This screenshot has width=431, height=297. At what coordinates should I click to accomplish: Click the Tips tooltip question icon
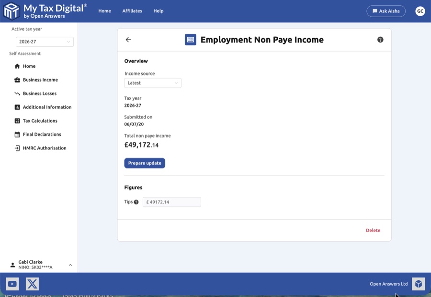point(136,202)
